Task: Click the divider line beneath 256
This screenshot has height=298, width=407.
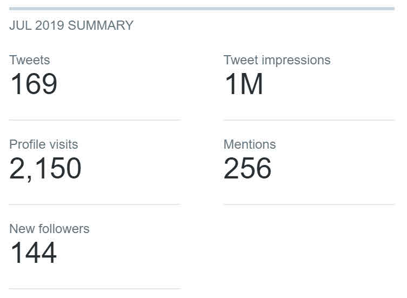Action: pyautogui.click(x=309, y=204)
